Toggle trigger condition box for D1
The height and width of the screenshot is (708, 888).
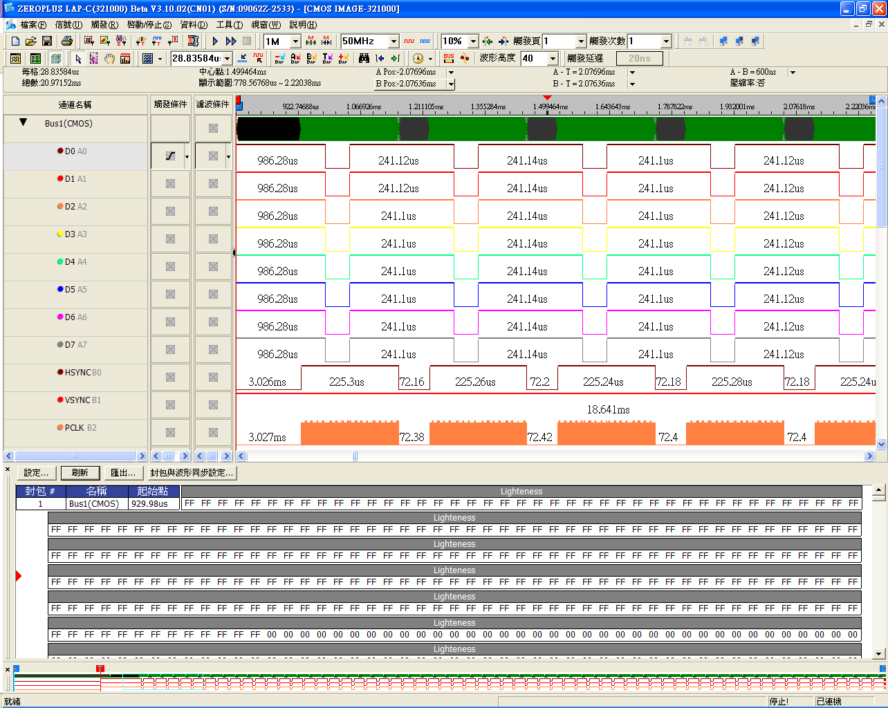171,184
